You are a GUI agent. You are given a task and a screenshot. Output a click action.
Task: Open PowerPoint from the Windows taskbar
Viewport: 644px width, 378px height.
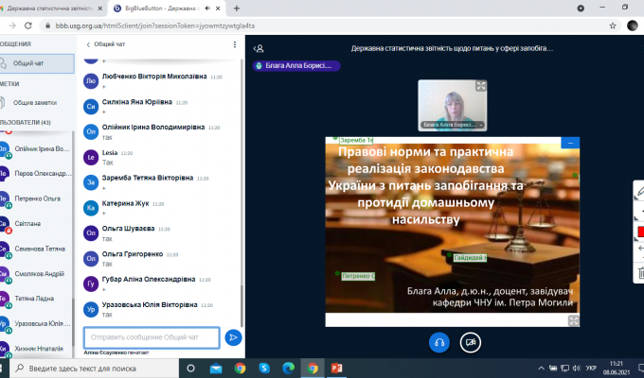coord(335,368)
